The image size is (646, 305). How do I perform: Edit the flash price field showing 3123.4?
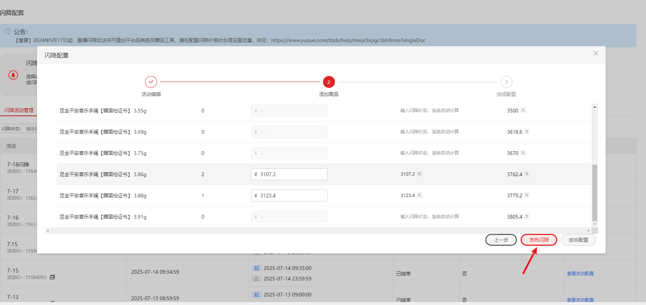(x=289, y=196)
